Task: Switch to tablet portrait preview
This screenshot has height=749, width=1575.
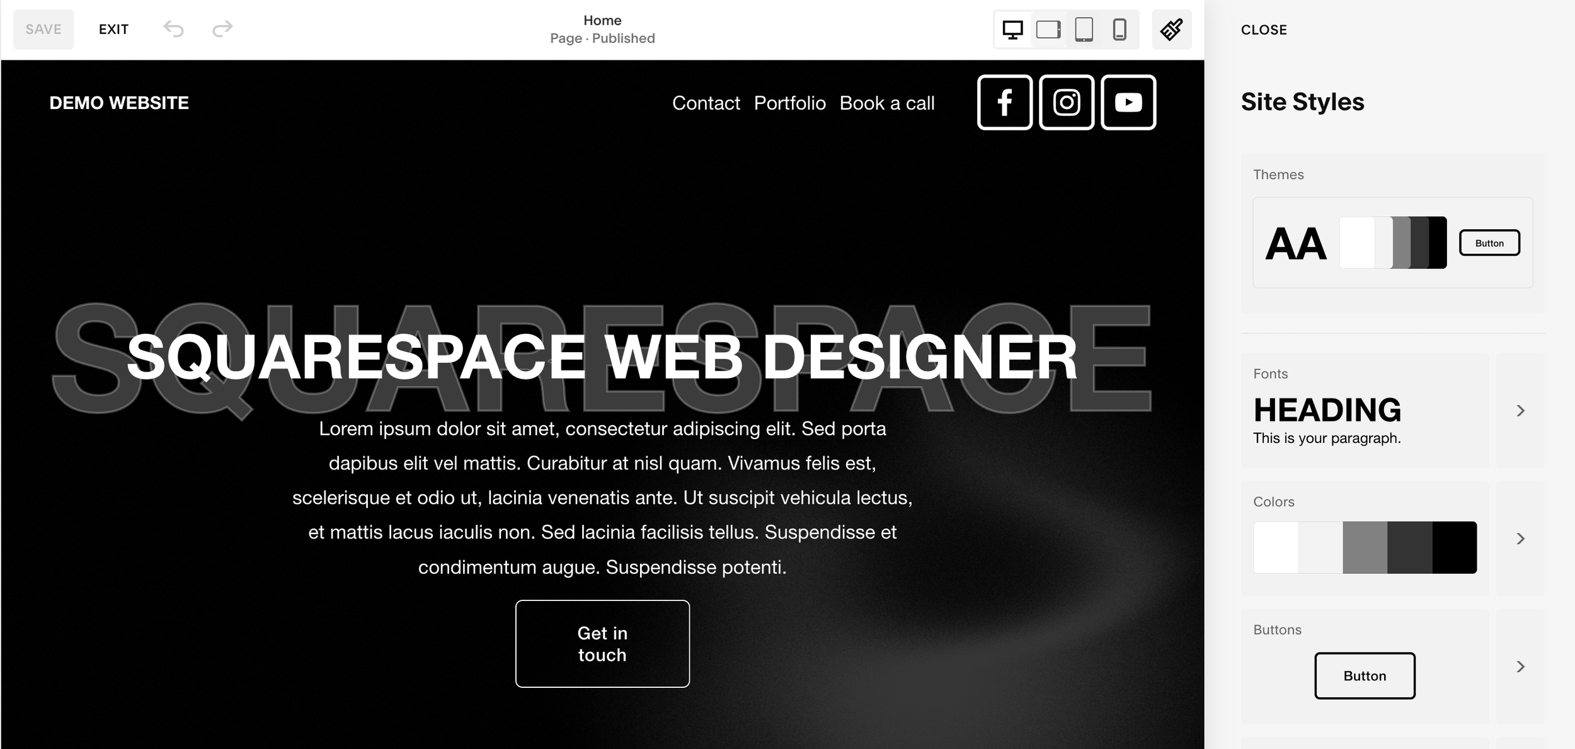Action: [x=1083, y=29]
